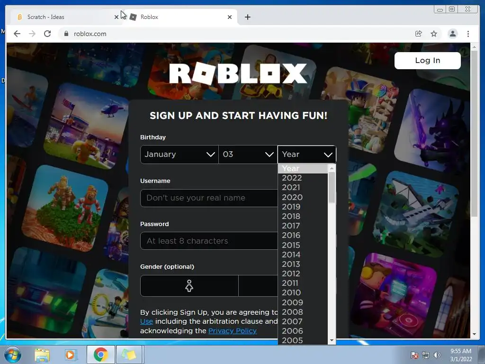The height and width of the screenshot is (364, 485).
Task: Open the Action Center flag icon
Action: (x=414, y=355)
